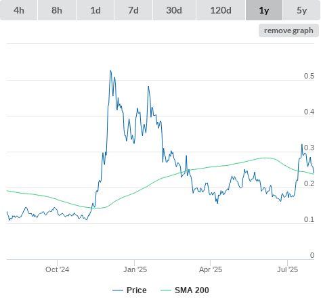Click the Jul '25 axis label
321x308 pixels.
(x=287, y=269)
